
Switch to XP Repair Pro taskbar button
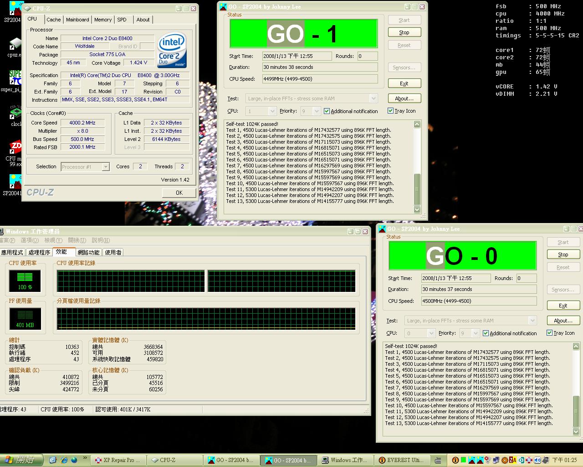point(118,460)
